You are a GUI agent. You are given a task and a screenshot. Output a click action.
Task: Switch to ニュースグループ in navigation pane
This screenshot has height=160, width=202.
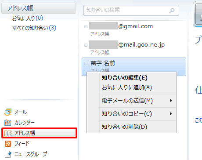(x=31, y=154)
